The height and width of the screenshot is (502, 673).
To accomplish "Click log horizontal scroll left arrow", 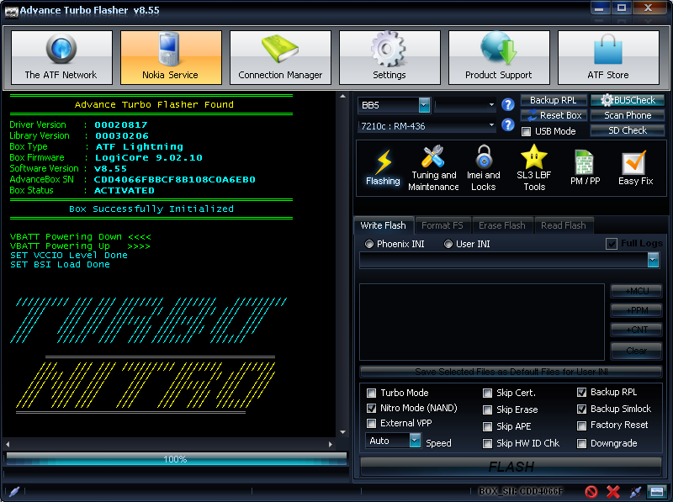I will [x=8, y=445].
